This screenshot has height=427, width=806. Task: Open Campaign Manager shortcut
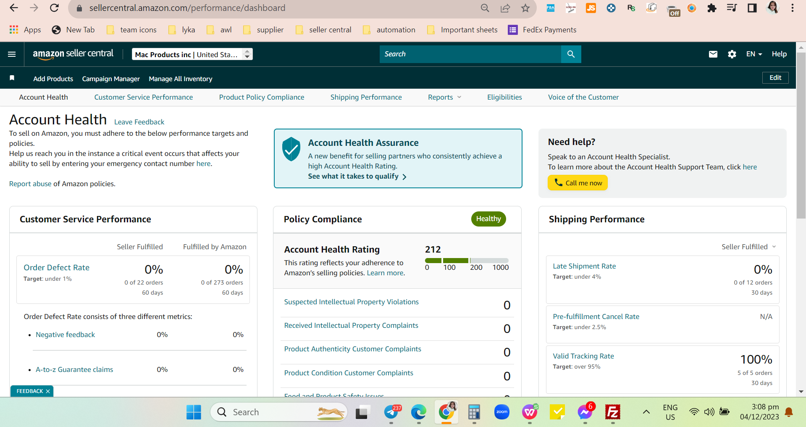coord(111,79)
